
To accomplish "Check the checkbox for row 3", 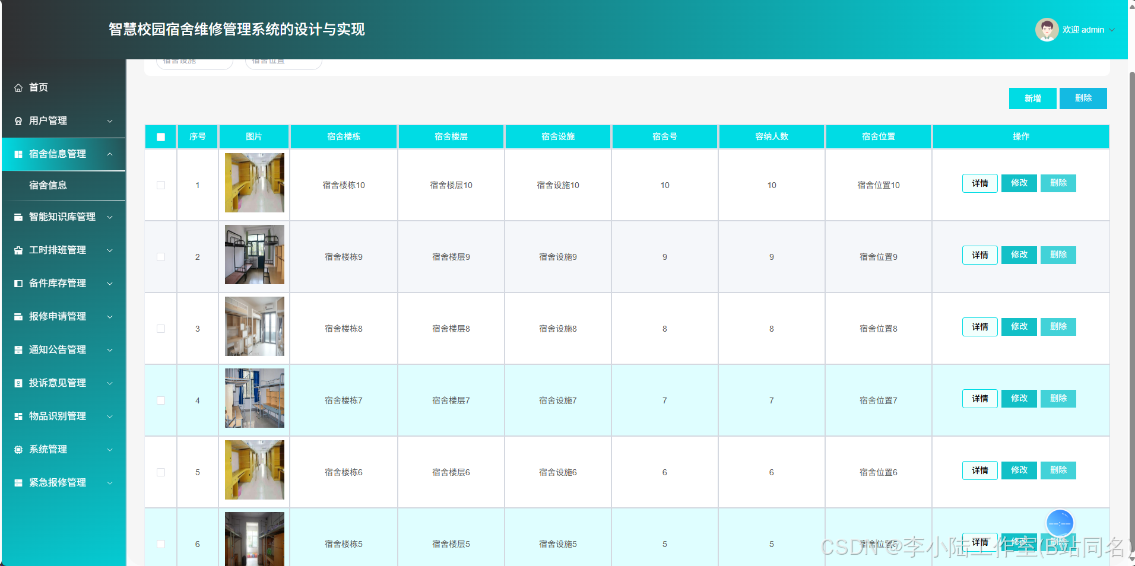I will point(161,329).
